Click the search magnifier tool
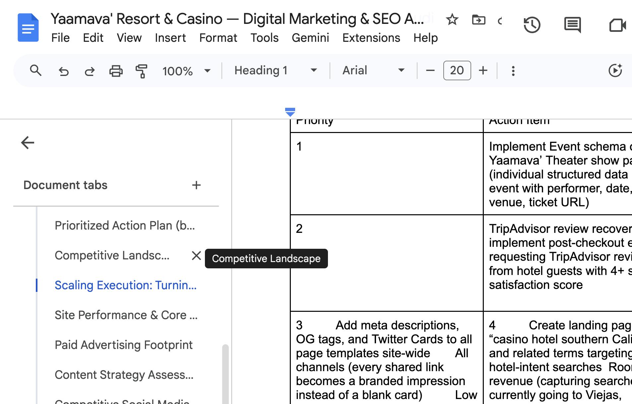 [x=35, y=71]
